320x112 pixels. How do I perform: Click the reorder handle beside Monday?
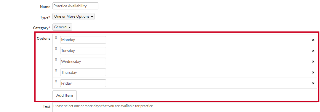56,38
